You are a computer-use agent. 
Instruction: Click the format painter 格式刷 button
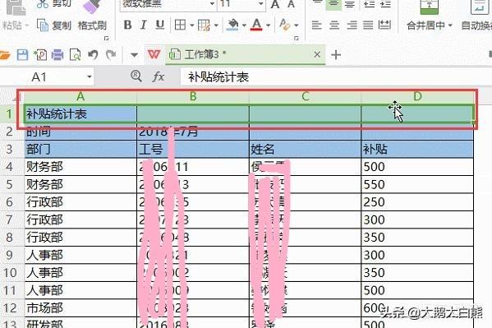[92, 25]
